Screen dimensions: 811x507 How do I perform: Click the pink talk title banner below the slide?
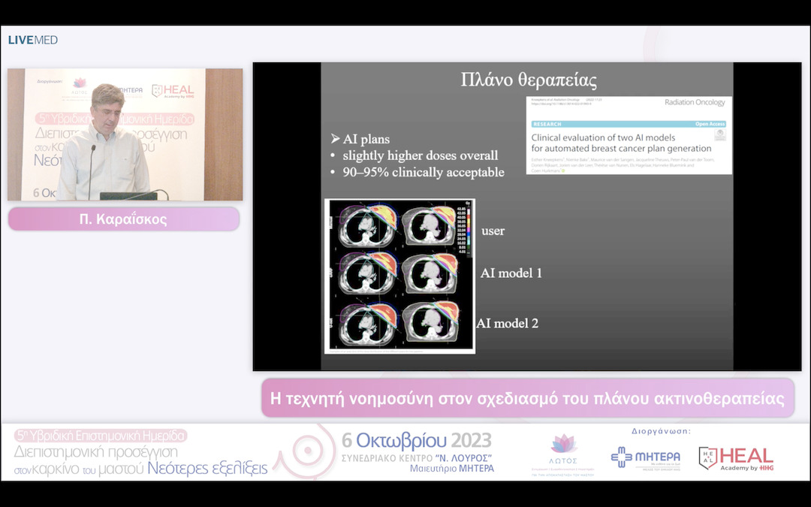(x=527, y=398)
